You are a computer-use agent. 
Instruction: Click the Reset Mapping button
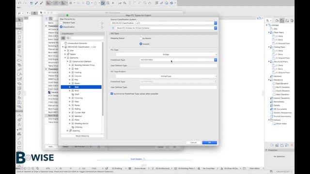tap(82, 136)
